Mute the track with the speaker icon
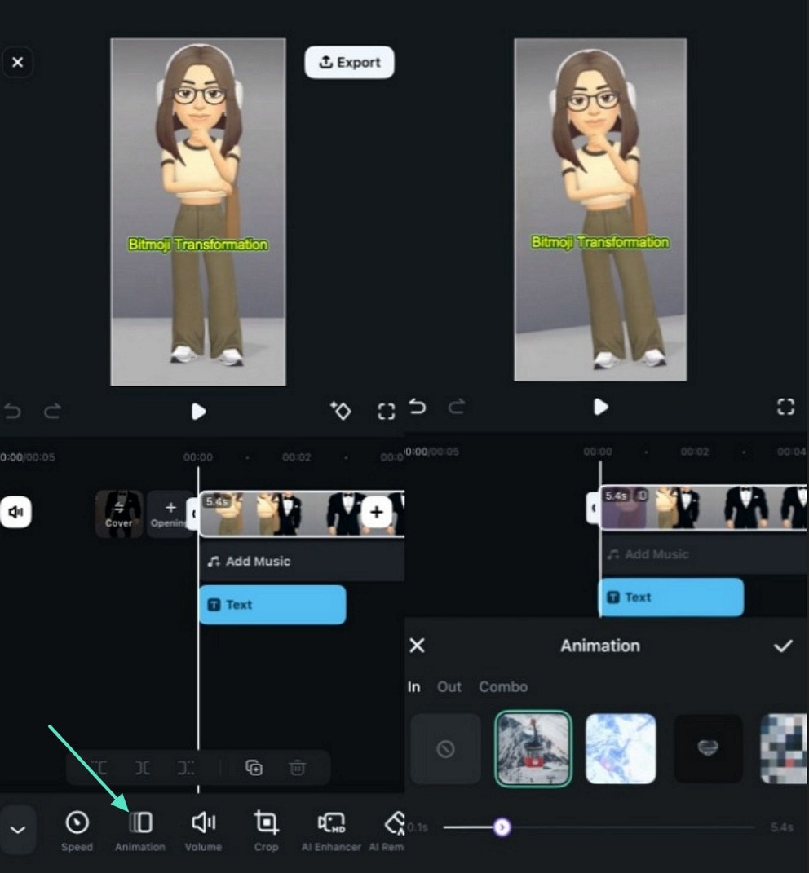Viewport: 809px width, 873px height. click(17, 512)
